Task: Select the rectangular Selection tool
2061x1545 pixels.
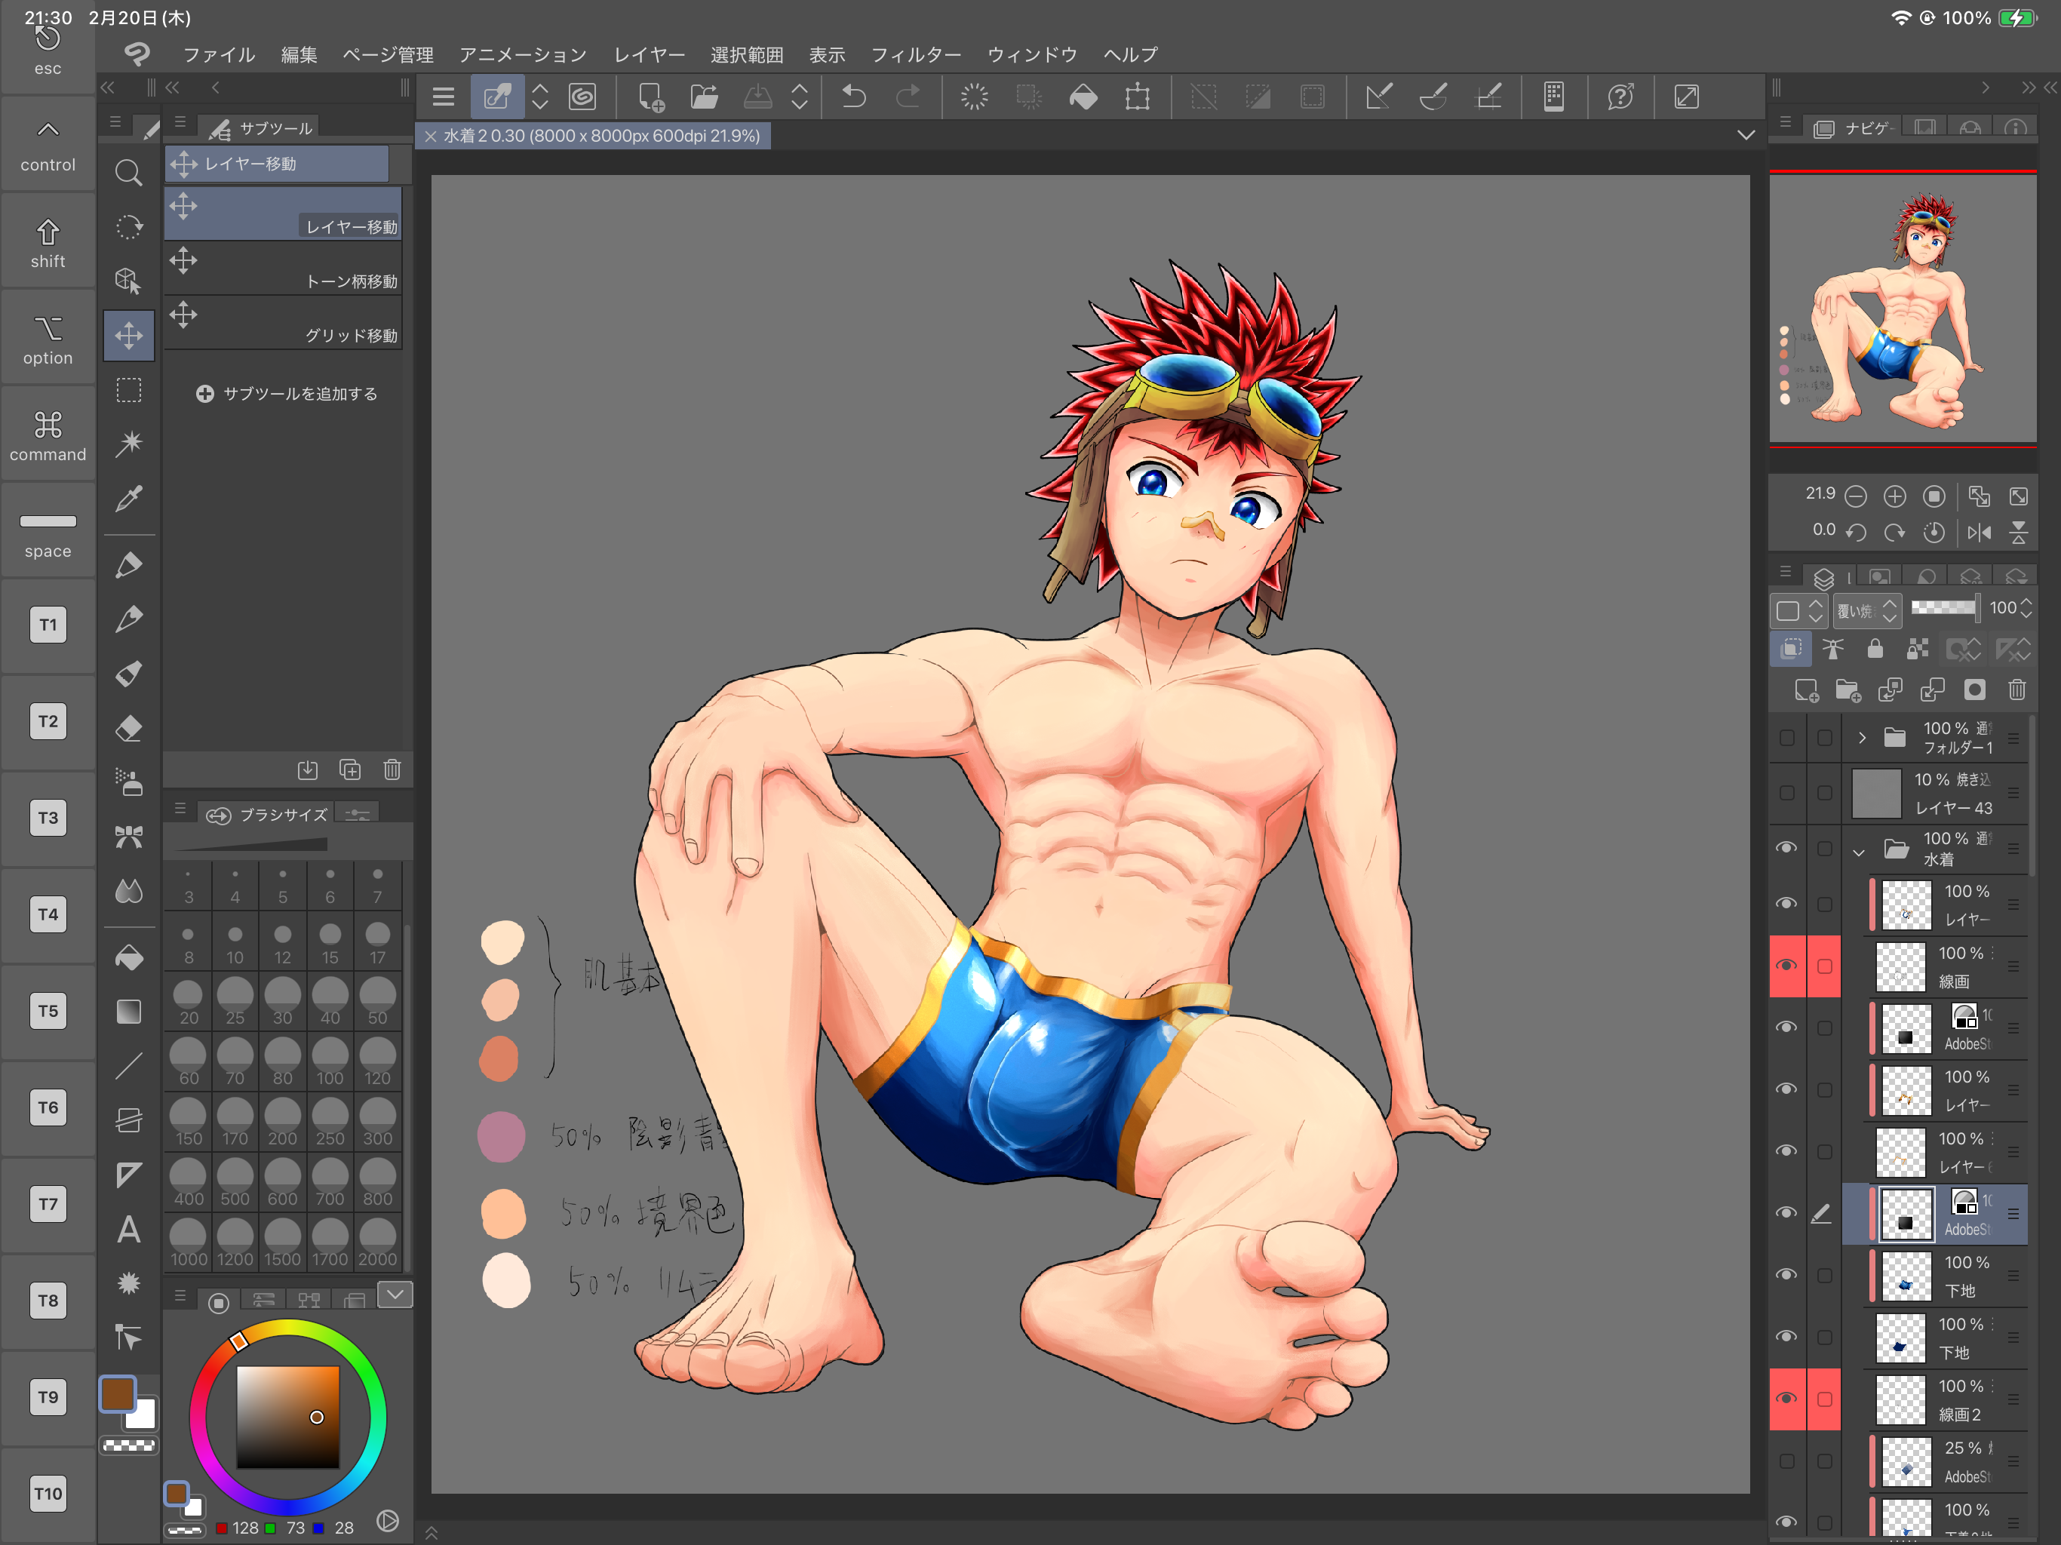Action: [128, 389]
